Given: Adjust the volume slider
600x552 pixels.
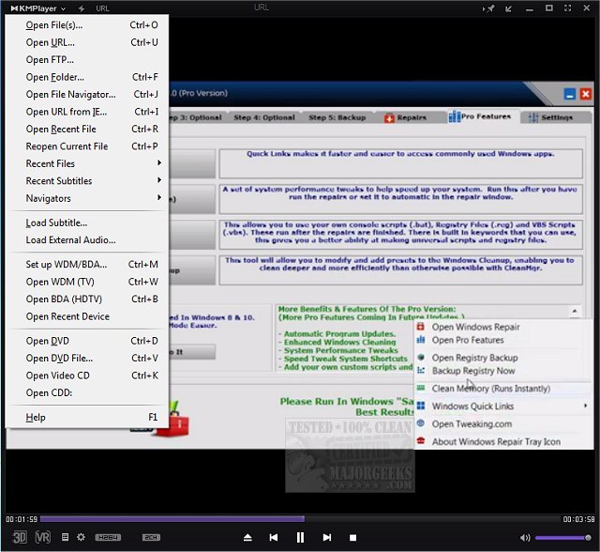Looking at the screenshot, I should pyautogui.click(x=562, y=537).
